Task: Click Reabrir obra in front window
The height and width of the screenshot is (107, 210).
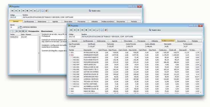Action: pyautogui.click(x=155, y=30)
